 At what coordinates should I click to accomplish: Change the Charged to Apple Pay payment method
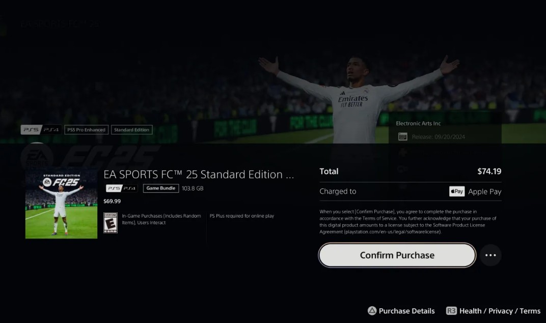coord(410,191)
